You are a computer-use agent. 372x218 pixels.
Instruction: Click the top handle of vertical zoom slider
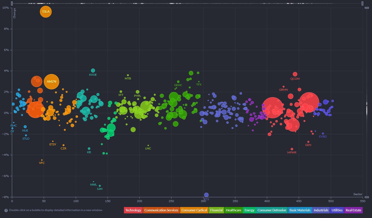pyautogui.click(x=366, y=8)
